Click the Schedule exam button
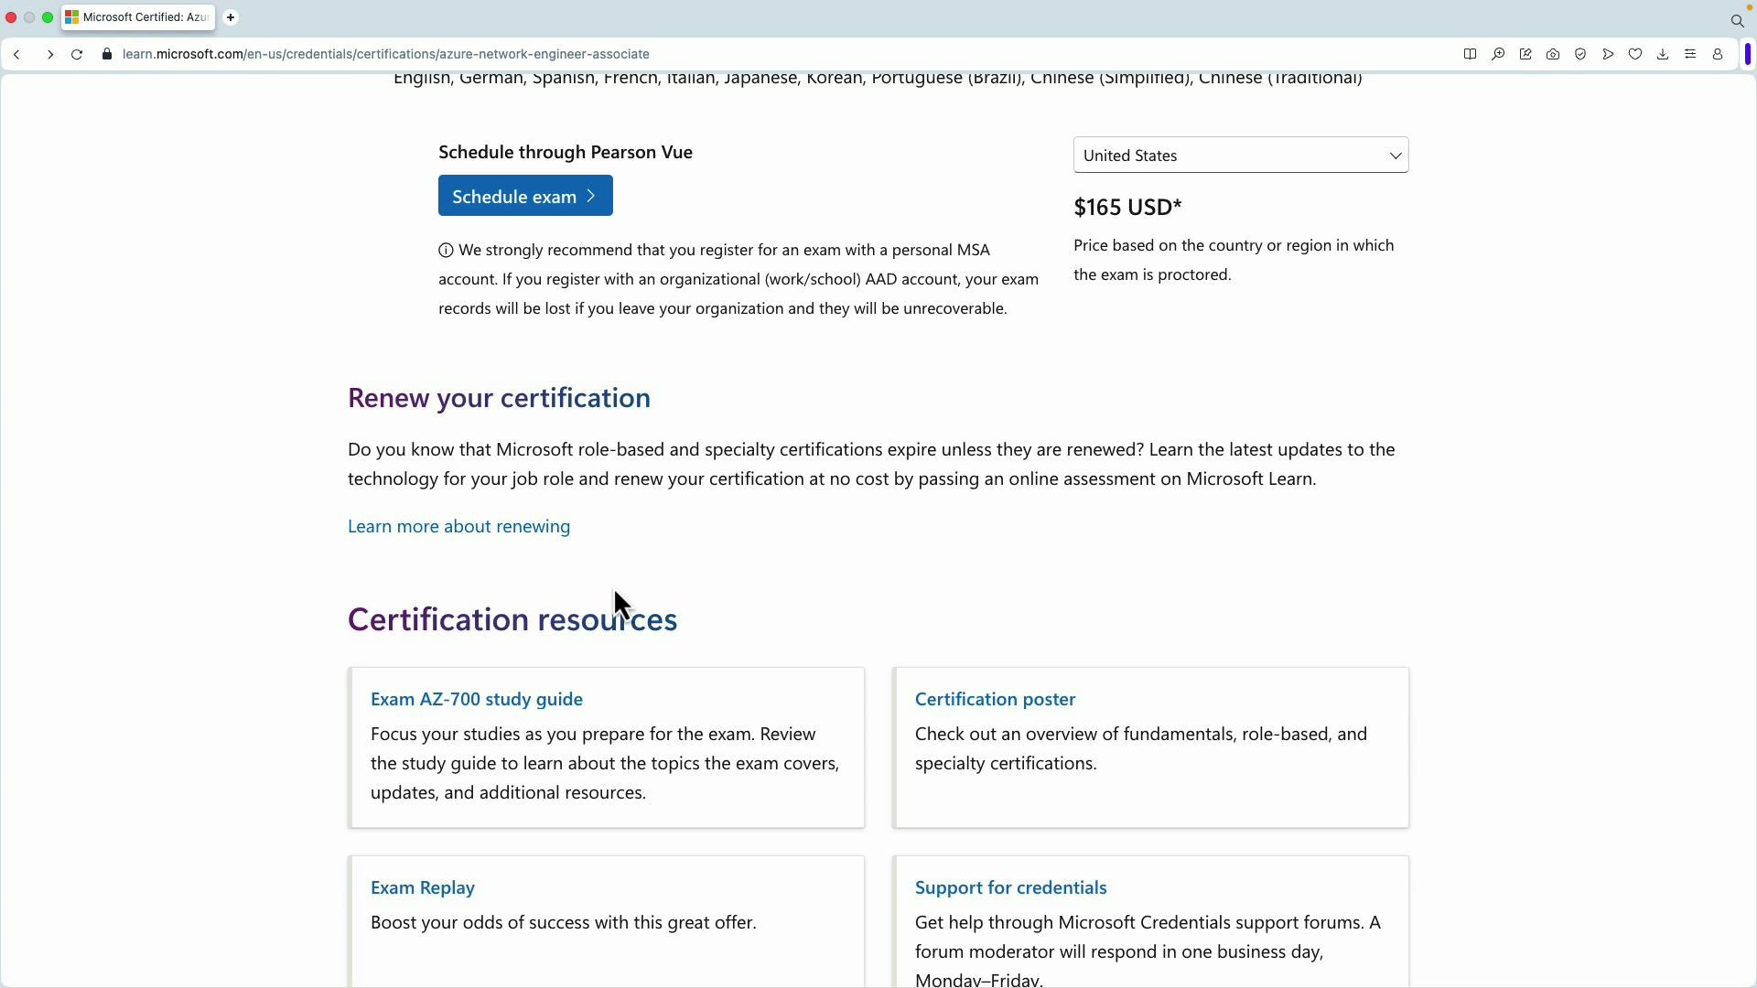The width and height of the screenshot is (1757, 988). 524,195
